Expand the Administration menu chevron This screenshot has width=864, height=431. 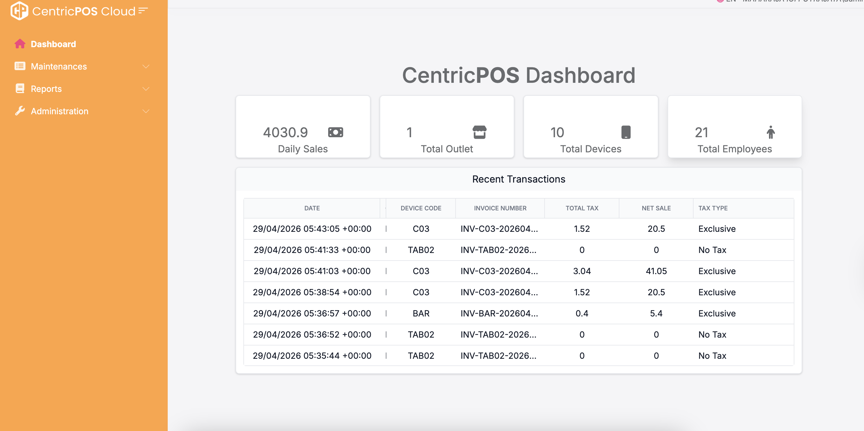[x=146, y=111]
